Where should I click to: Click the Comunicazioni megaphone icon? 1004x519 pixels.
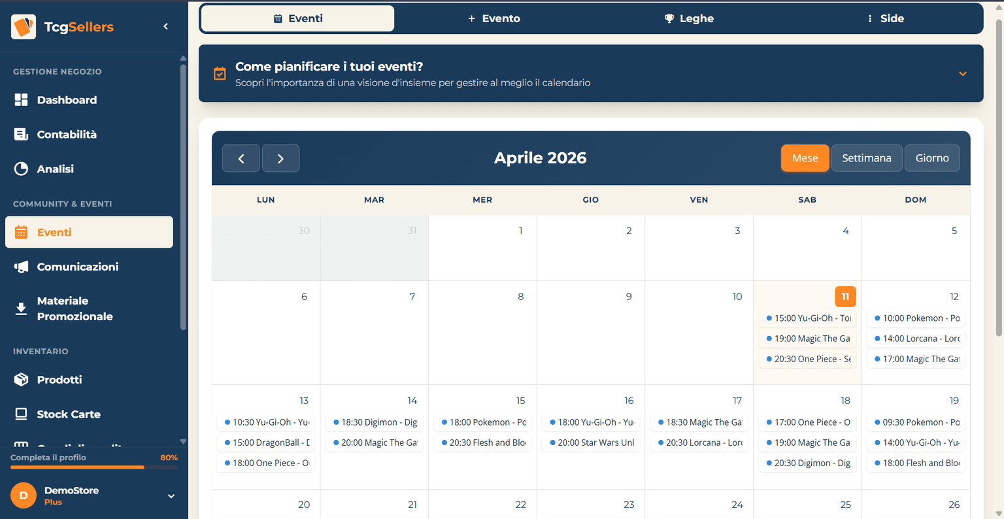point(21,267)
